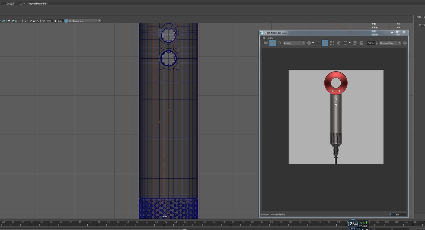The width and height of the screenshot is (425, 230).
Task: Click the 50 % zoom field
Action: pyautogui.click(x=371, y=43)
